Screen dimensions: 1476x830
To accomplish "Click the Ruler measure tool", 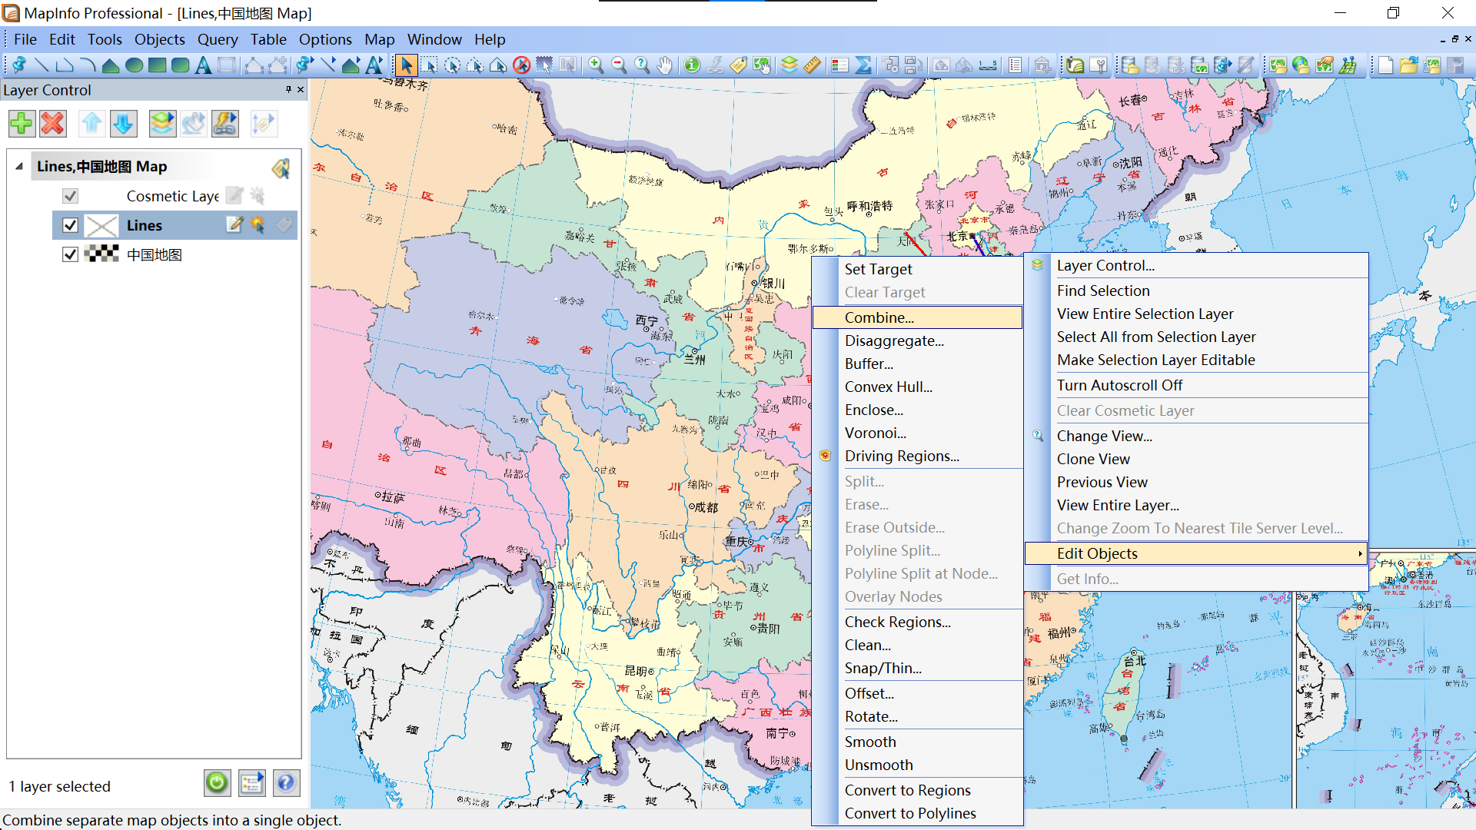I will pyautogui.click(x=813, y=65).
